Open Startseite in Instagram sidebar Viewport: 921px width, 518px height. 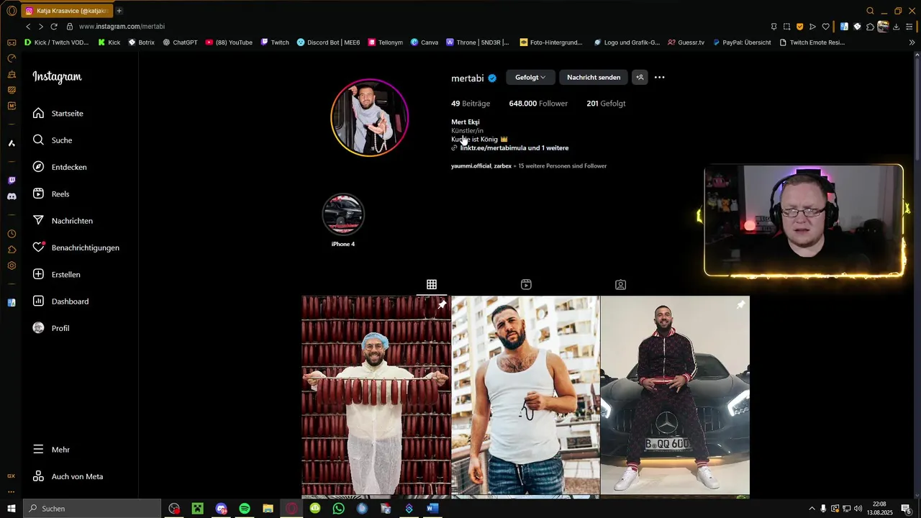click(58, 114)
